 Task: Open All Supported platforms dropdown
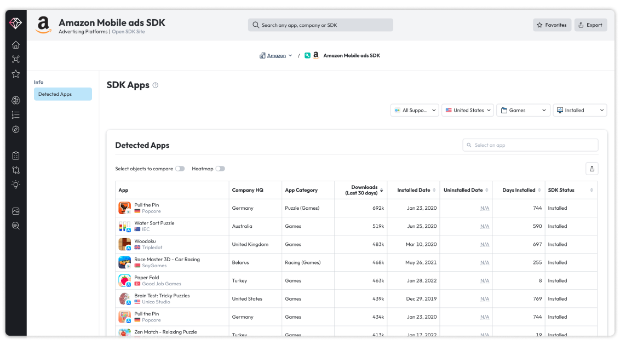tap(415, 110)
